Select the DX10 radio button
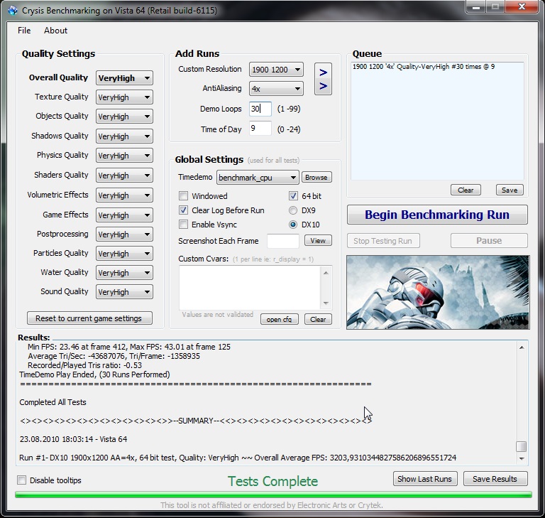The width and height of the screenshot is (545, 518). 293,225
